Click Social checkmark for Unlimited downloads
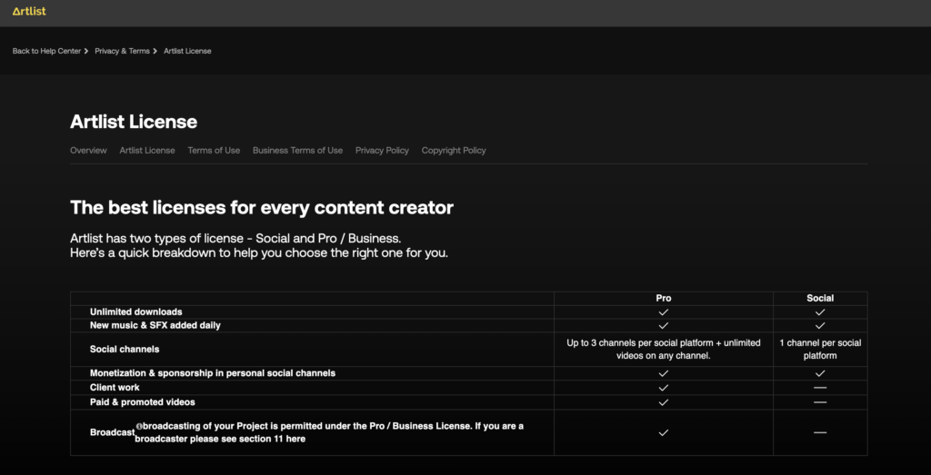Viewport: 931px width, 475px height. point(820,312)
